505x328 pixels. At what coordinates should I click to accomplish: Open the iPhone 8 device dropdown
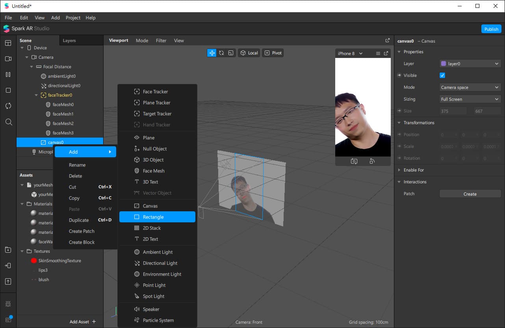pos(350,54)
